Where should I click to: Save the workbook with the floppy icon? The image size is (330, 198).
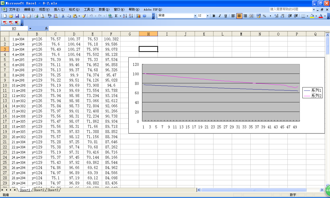(17, 16)
